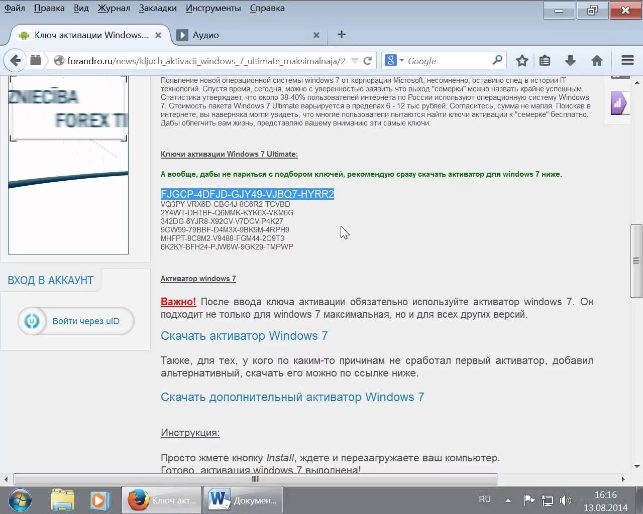643x514 pixels.
Task: Click the highlighted key FJGCP-4DFJD-GJY49-VJBQ7-HYRR2
Action: 247,194
